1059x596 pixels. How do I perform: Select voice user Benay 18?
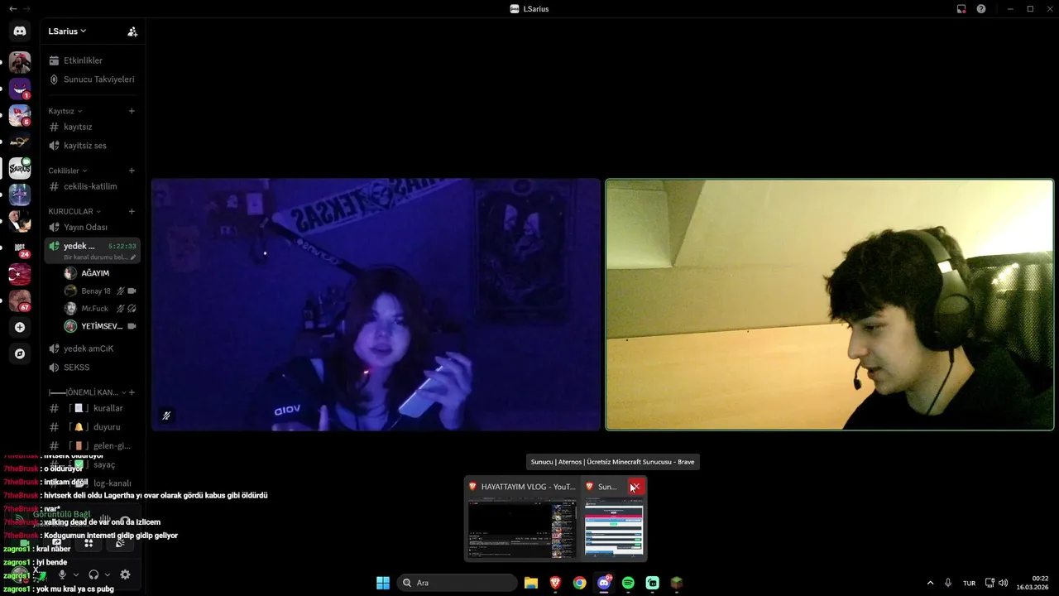(x=99, y=291)
